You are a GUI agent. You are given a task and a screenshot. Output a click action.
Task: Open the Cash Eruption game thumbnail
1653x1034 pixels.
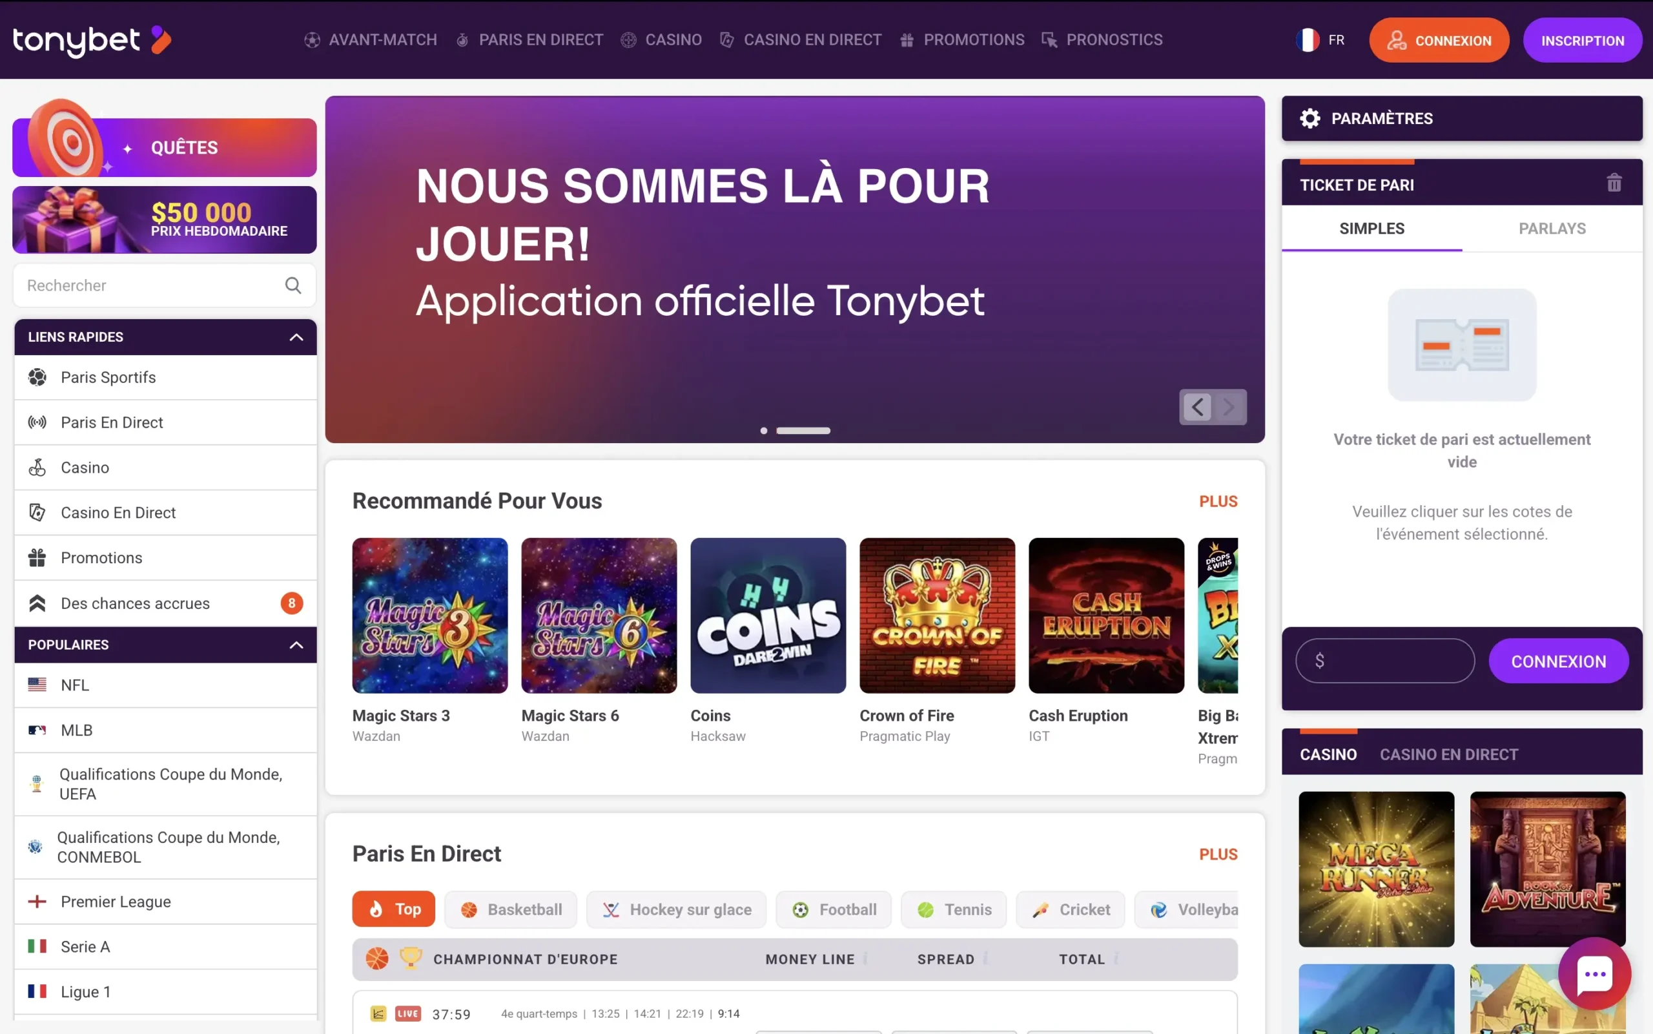(1107, 615)
